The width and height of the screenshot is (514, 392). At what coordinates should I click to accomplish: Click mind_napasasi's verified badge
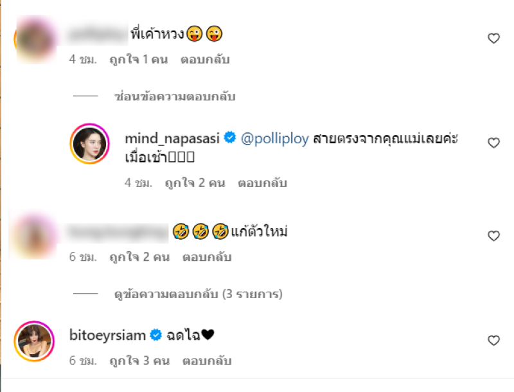click(x=230, y=138)
